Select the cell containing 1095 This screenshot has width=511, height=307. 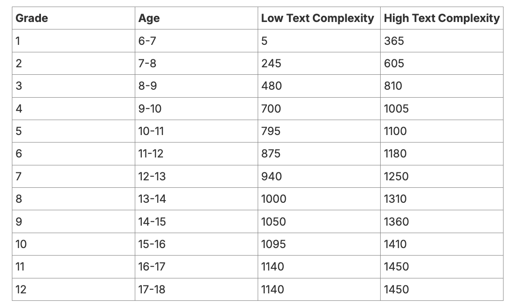(319, 244)
